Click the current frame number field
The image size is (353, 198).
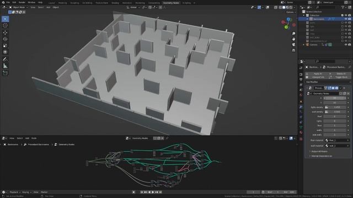[254, 192]
